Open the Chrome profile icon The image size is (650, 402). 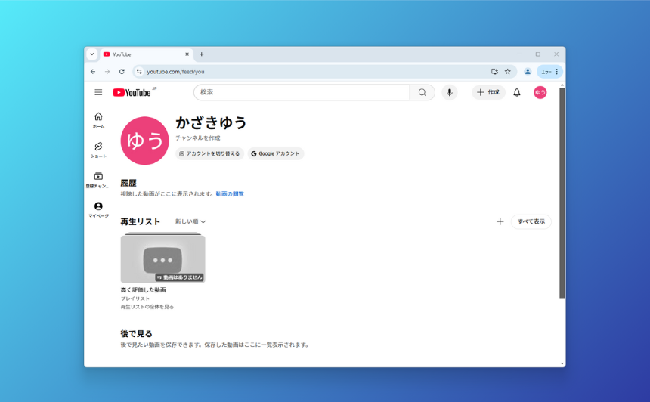[x=528, y=72]
